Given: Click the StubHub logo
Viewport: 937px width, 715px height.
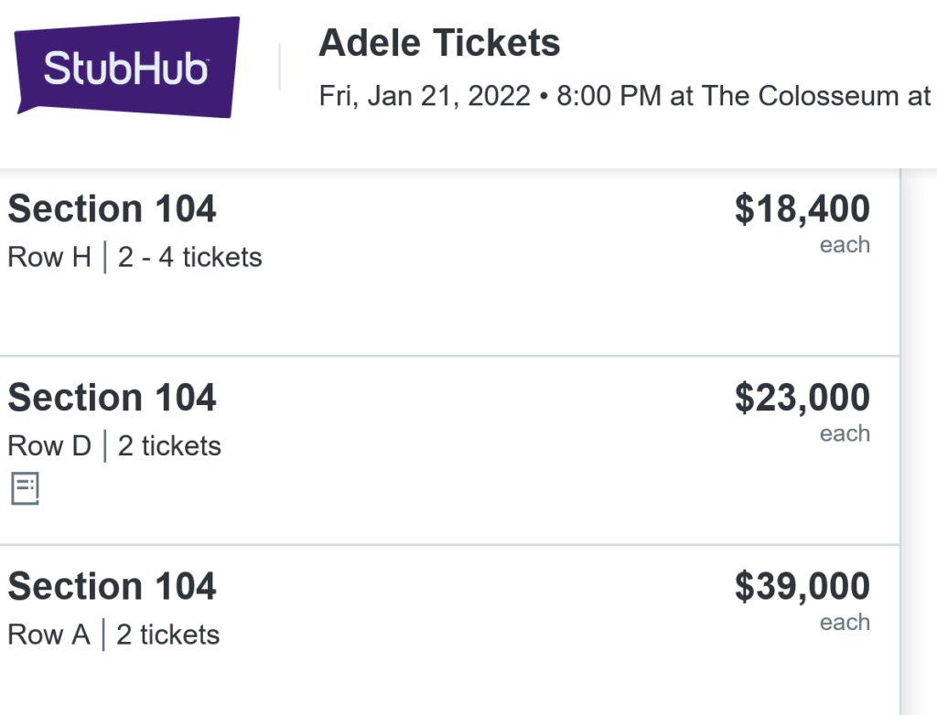Looking at the screenshot, I should [x=127, y=68].
